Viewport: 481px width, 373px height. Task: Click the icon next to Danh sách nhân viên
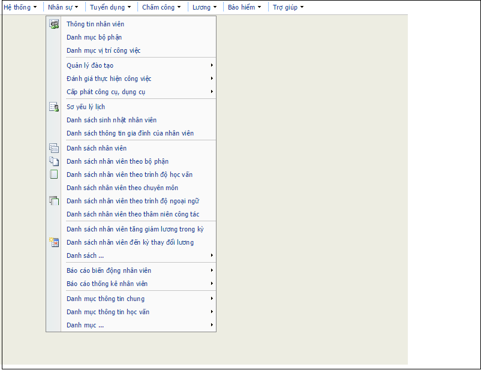click(x=54, y=148)
